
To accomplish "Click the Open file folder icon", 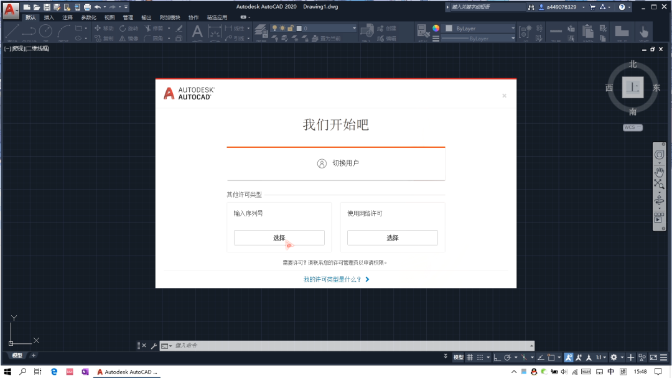I will tap(37, 7).
